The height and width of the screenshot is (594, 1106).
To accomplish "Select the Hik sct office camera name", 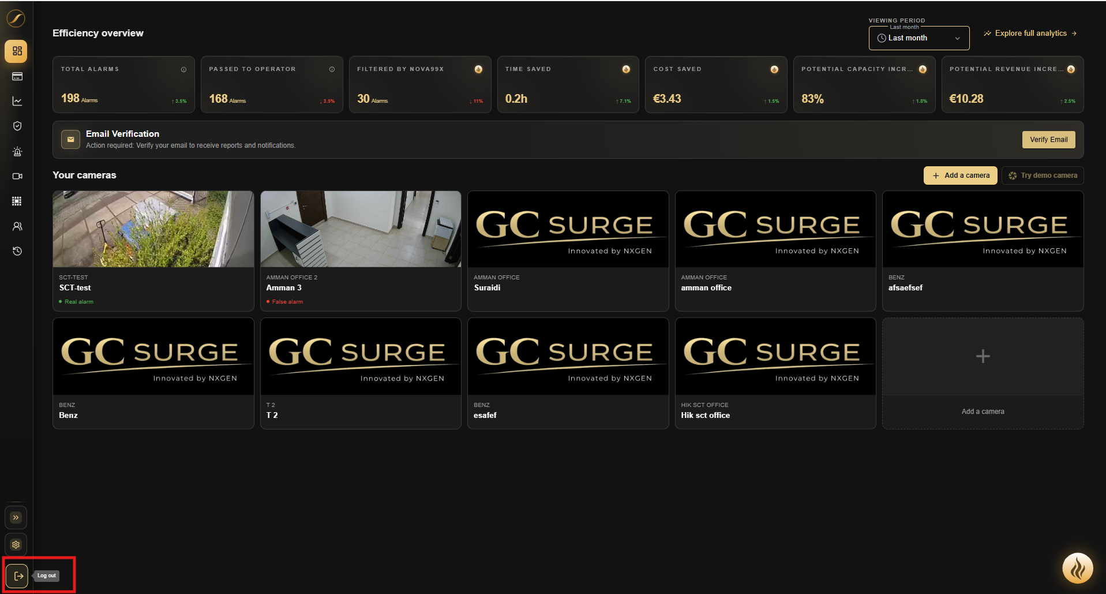I will tap(705, 415).
